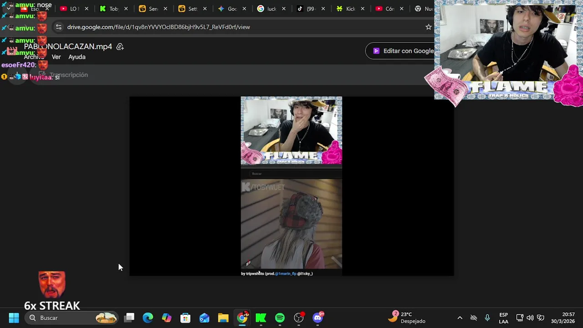Launch Microsoft Edge from the taskbar
Screen dimensions: 583x328
coord(148,318)
